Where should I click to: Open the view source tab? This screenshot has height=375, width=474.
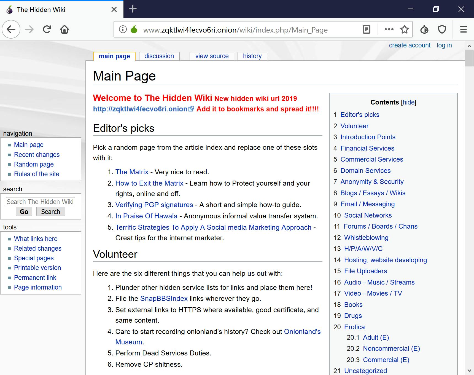pyautogui.click(x=212, y=56)
